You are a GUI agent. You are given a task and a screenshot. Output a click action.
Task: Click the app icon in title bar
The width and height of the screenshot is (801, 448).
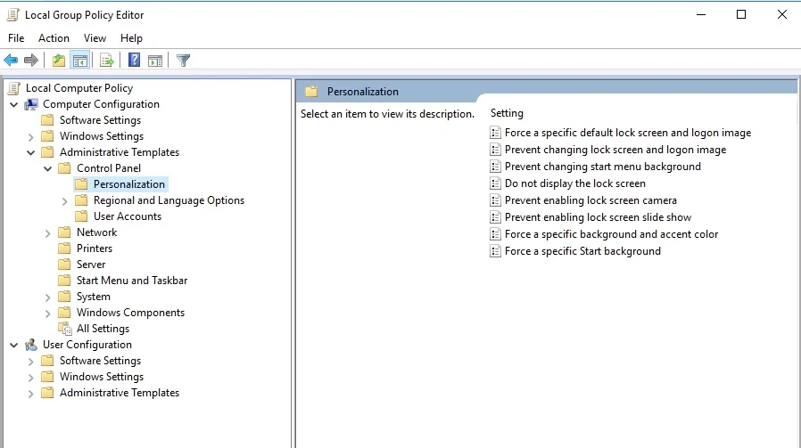point(13,15)
